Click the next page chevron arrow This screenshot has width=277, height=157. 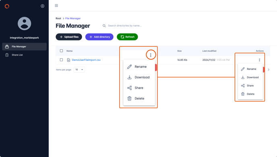pyautogui.click(x=269, y=70)
